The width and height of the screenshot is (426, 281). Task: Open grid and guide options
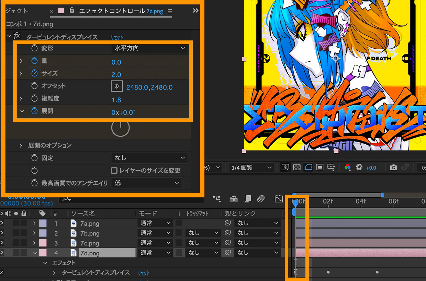[x=331, y=167]
